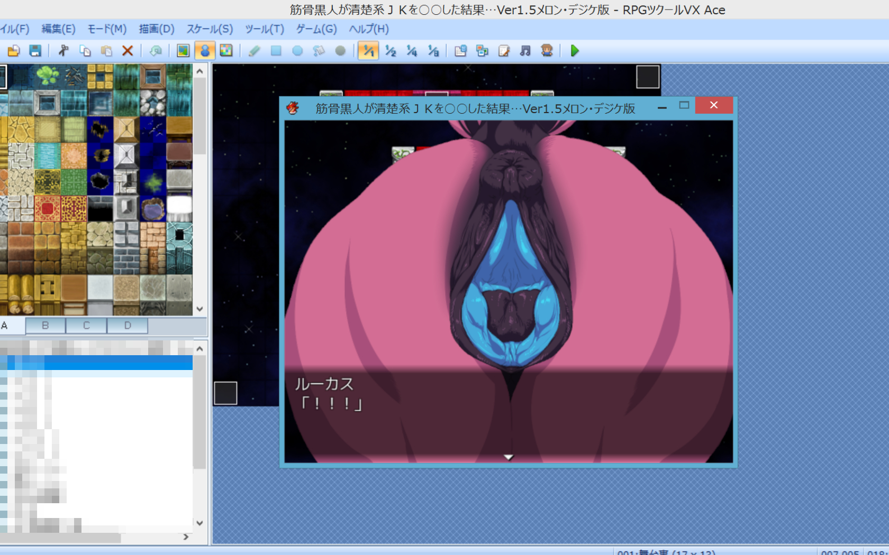Click tile palette scroll down arrow
The height and width of the screenshot is (555, 889).
point(199,309)
